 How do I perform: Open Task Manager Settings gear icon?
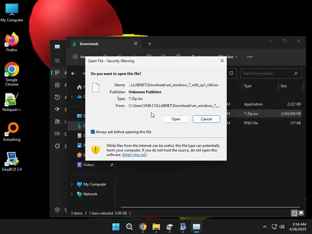pos(57,210)
